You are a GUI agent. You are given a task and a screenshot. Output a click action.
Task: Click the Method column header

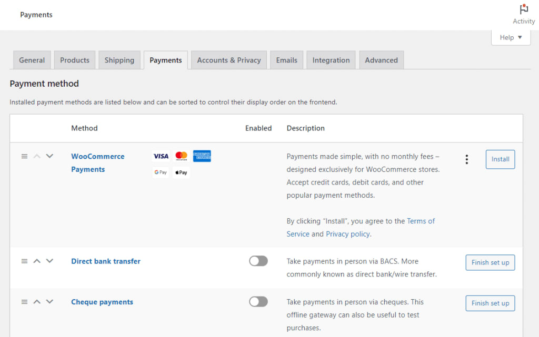click(x=84, y=128)
